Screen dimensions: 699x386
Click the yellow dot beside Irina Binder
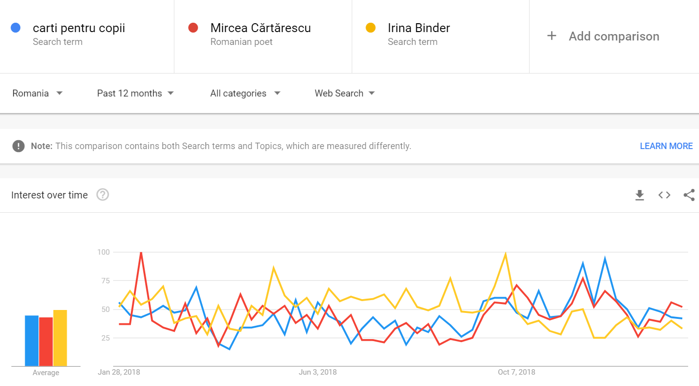(x=370, y=28)
